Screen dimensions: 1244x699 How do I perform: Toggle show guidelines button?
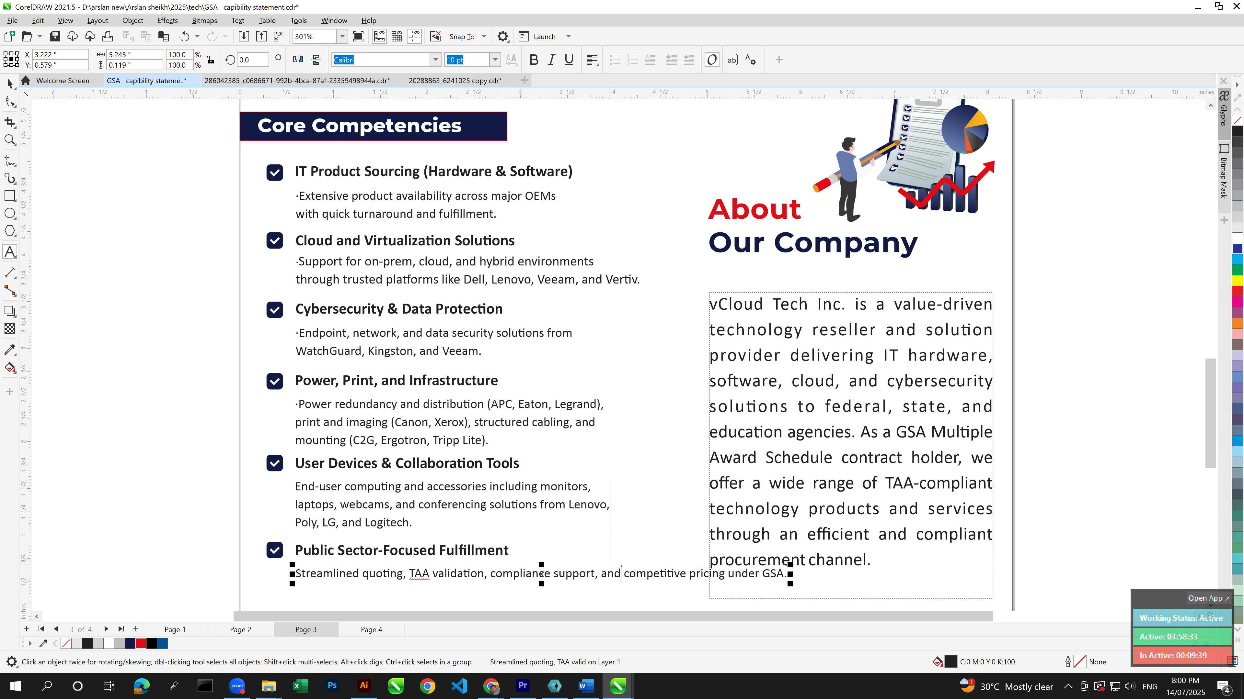coord(414,37)
